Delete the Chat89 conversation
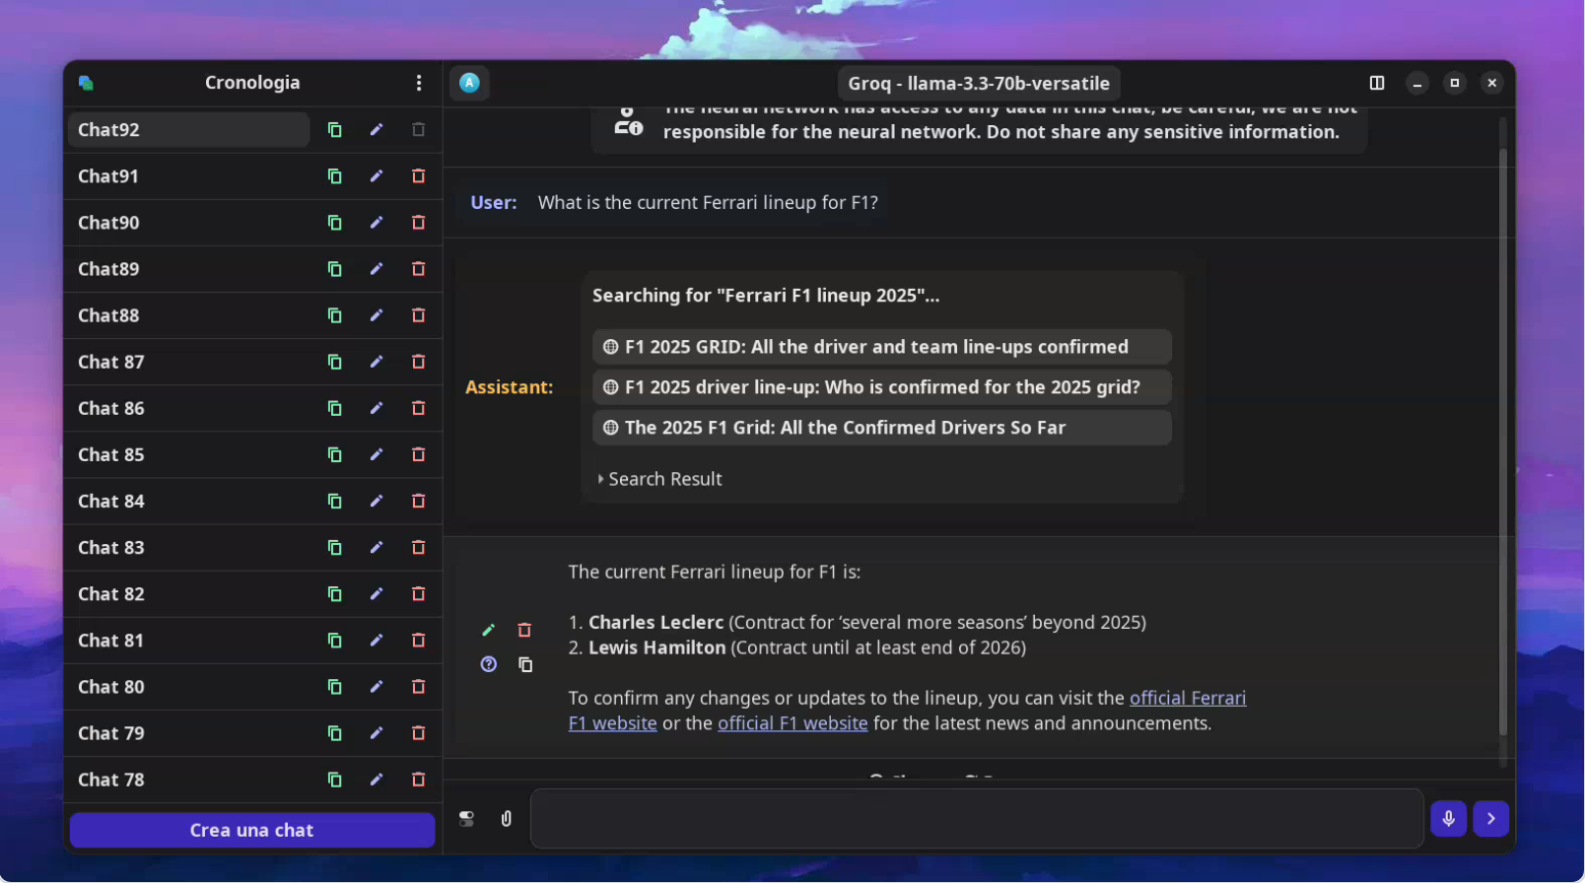Screen dimensions: 1585x883 pyautogui.click(x=418, y=269)
